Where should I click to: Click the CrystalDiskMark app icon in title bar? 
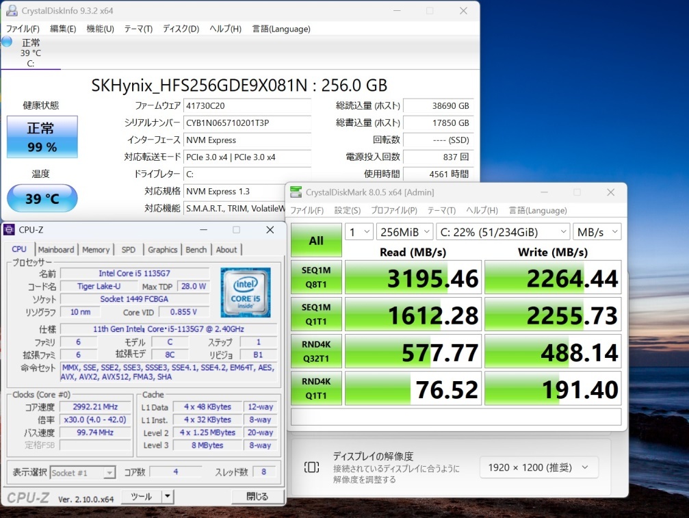pos(296,192)
